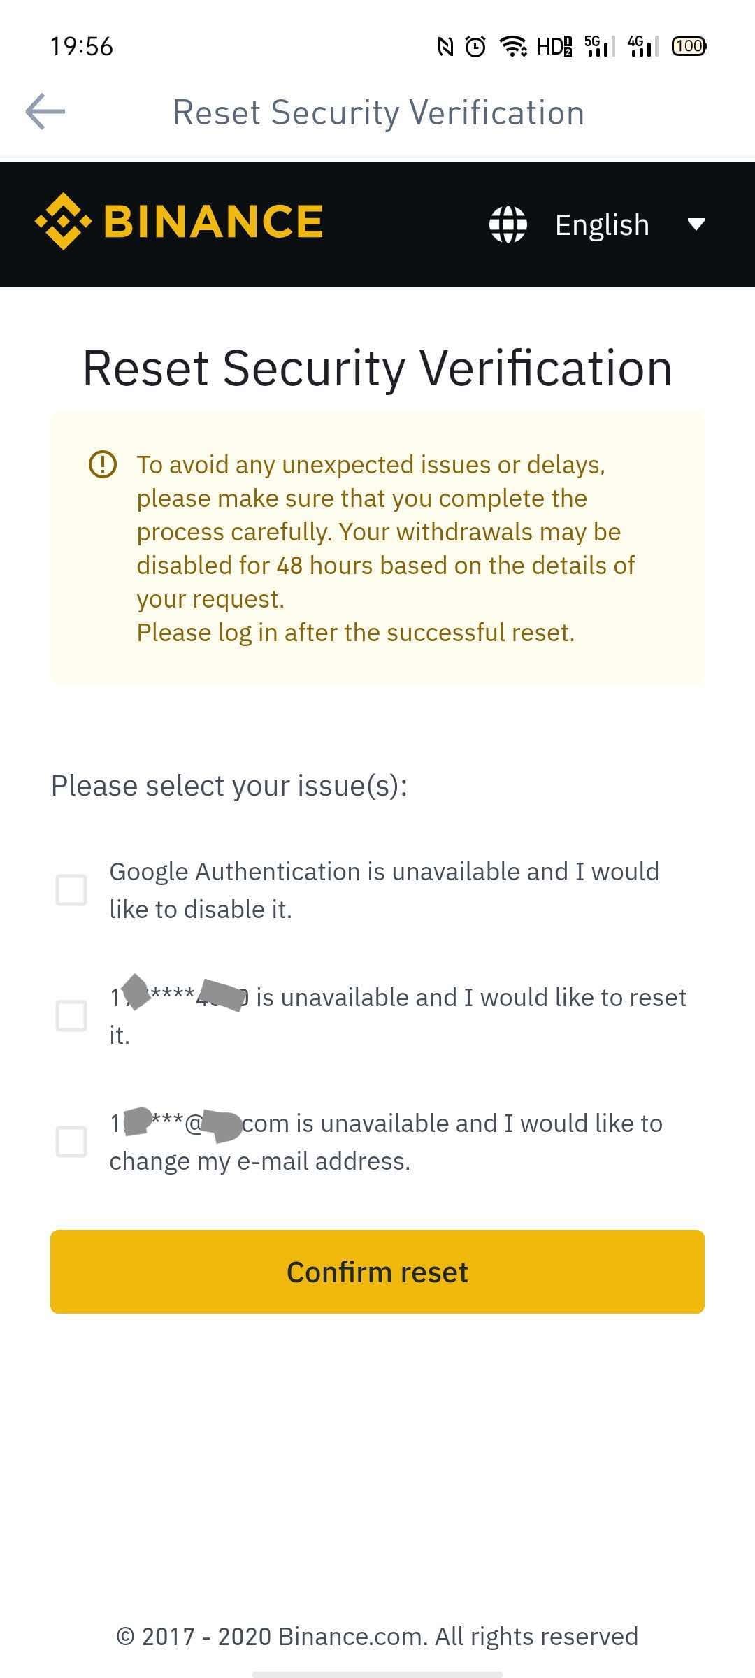
Task: Click the Confirm reset button
Action: click(377, 1272)
